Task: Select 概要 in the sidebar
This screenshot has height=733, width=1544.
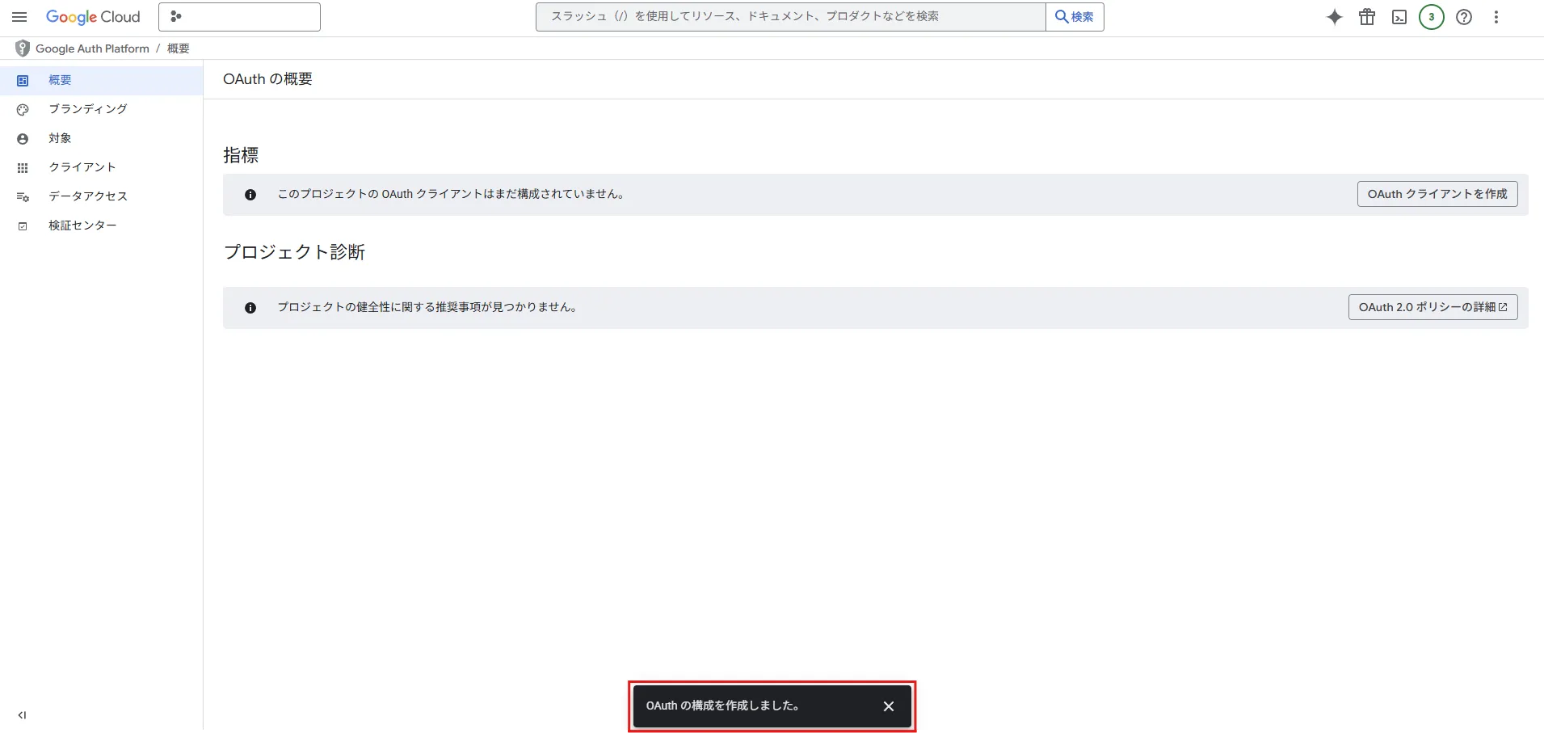Action: point(101,81)
